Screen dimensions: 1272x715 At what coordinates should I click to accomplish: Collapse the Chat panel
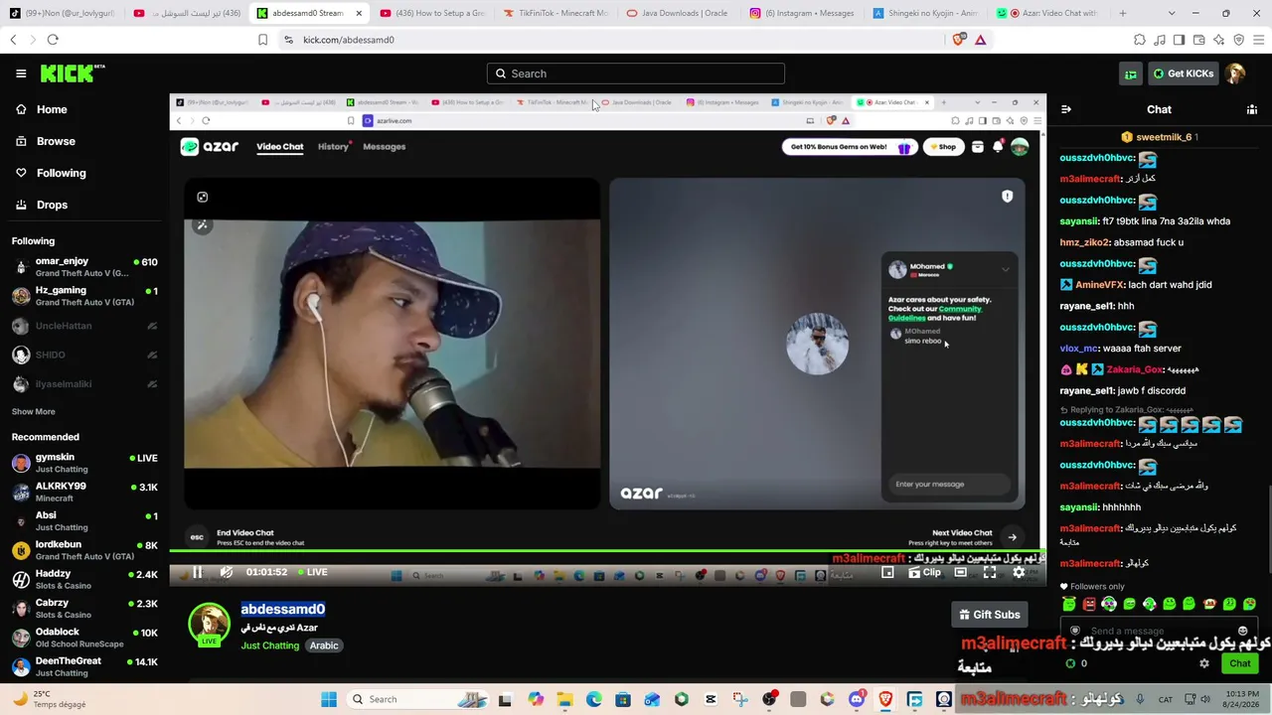click(x=1066, y=109)
